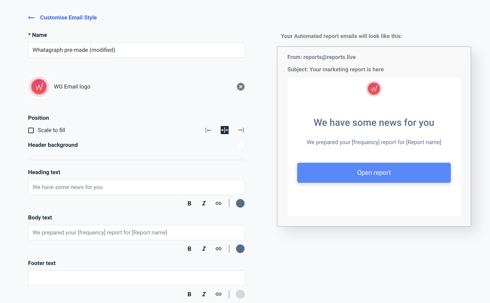
Task: Align the email logo to the left
Action: 209,130
